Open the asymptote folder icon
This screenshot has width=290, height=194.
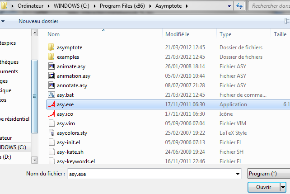click(51, 47)
